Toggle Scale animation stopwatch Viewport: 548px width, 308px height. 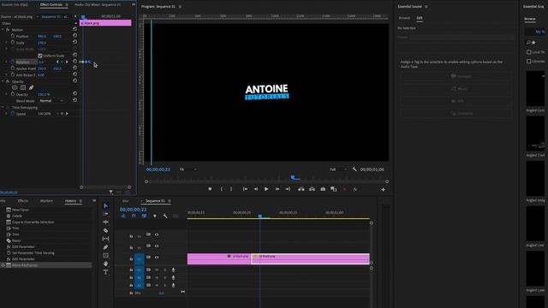pos(13,43)
